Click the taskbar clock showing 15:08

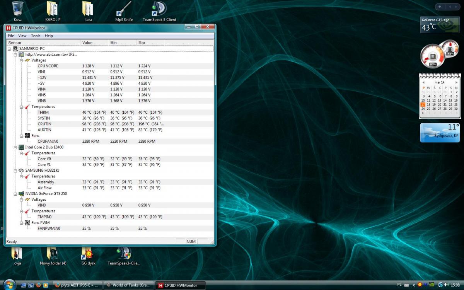[455, 285]
